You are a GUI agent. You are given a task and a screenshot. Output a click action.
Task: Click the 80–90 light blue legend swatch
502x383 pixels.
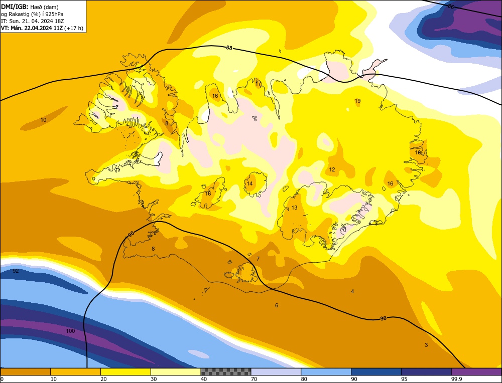coord(326,371)
